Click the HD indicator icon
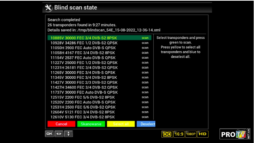The image size is (254, 143). 203,134
